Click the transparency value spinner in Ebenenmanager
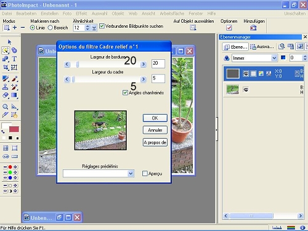The height and width of the screenshot is (231, 308). pyautogui.click(x=305, y=58)
